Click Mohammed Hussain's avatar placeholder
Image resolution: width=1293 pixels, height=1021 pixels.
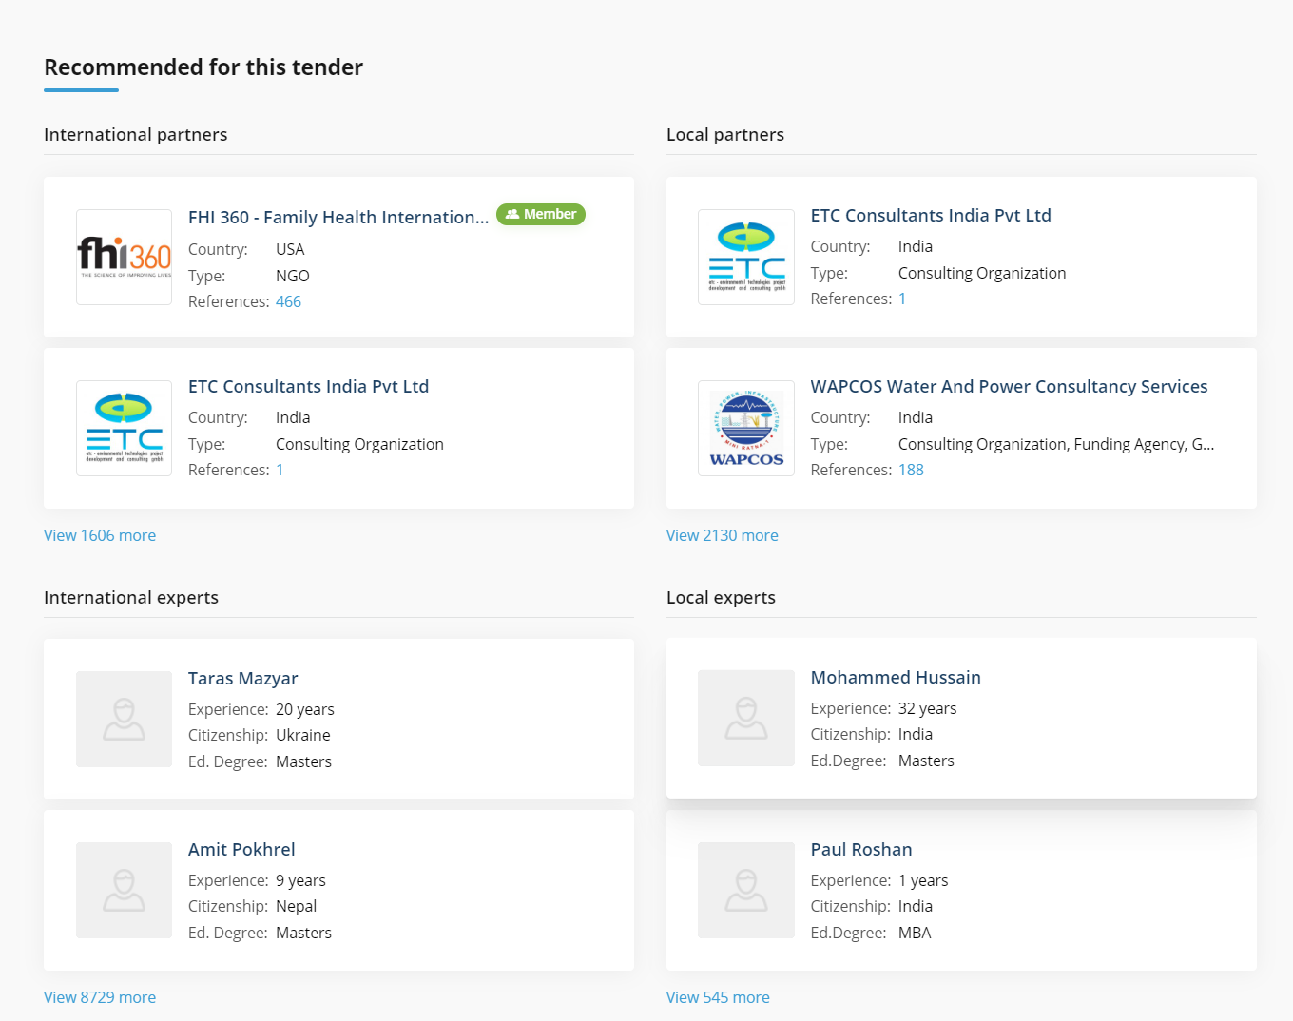coord(746,718)
